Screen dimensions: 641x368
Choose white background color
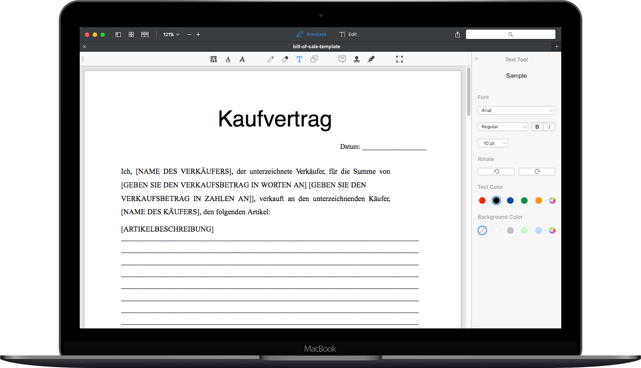496,231
